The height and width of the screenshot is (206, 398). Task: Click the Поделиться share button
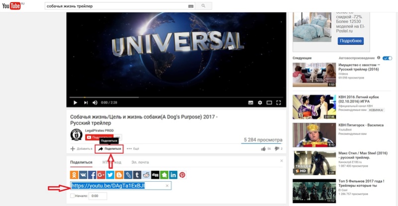[x=109, y=149]
